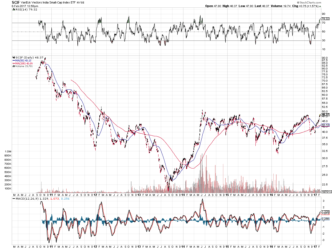Screen dimensions: 332x249
Task: Click the 90.0 price axis label
Action: [325, 58]
